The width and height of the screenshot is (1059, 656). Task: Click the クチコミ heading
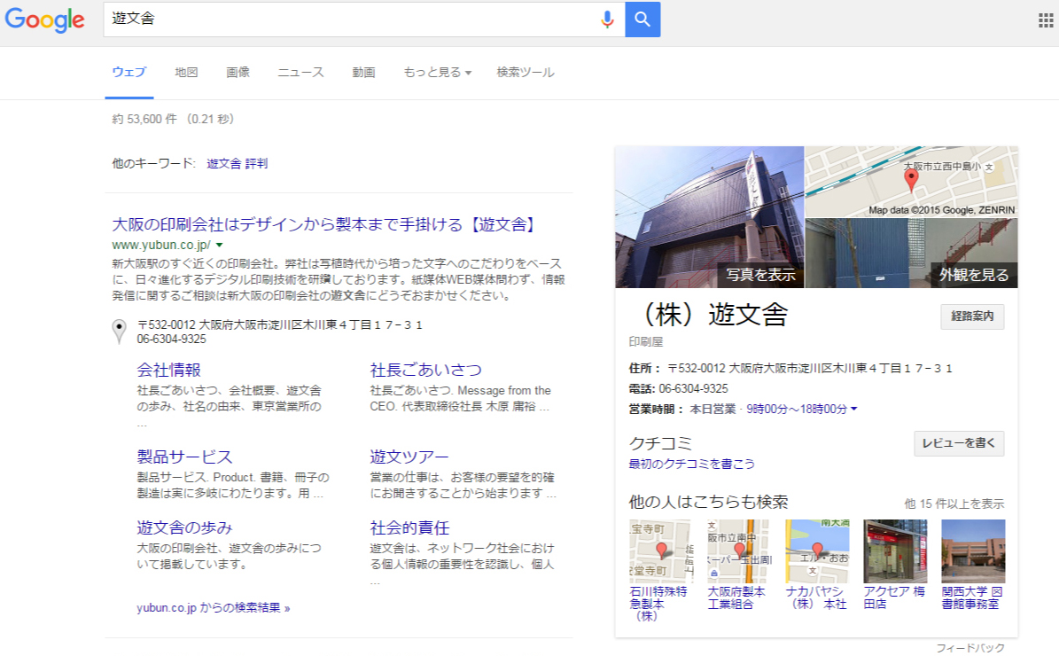[x=660, y=443]
